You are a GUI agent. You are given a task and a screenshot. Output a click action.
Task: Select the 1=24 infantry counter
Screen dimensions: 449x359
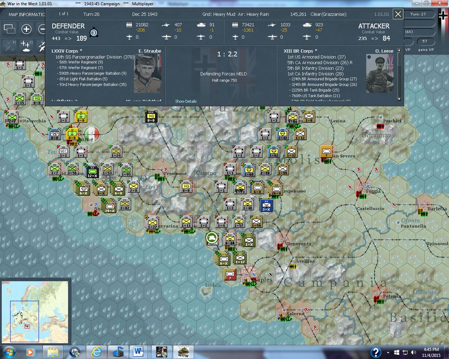pyautogui.click(x=116, y=152)
